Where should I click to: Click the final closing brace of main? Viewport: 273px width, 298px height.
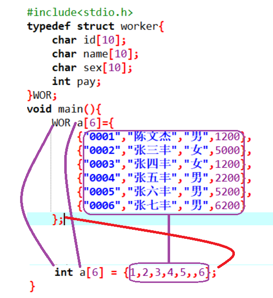click(33, 286)
